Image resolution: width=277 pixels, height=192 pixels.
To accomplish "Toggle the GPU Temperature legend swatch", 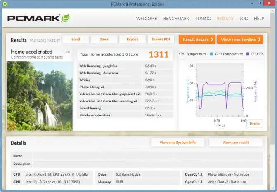I will coord(211,54).
